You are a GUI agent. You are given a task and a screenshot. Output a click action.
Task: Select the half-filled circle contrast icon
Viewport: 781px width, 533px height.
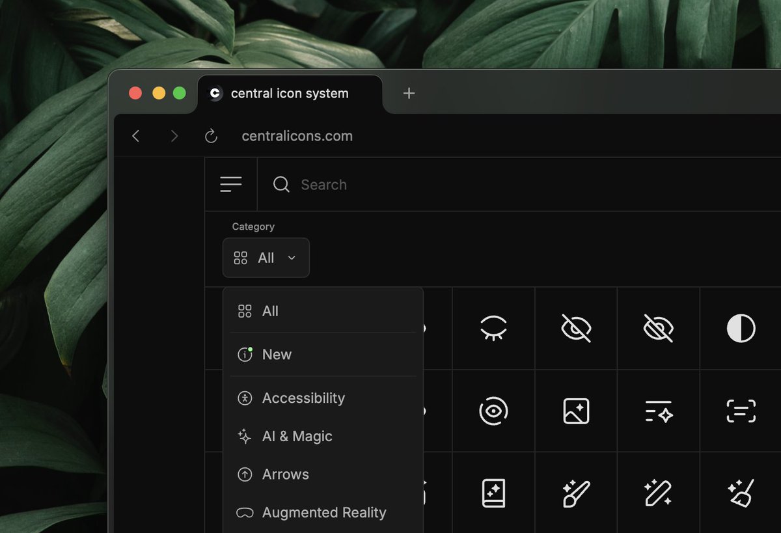[741, 329]
